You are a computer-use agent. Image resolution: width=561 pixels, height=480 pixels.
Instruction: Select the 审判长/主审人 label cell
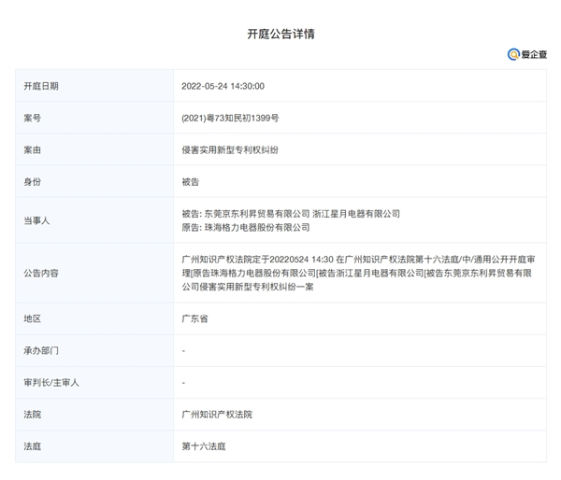pyautogui.click(x=94, y=383)
